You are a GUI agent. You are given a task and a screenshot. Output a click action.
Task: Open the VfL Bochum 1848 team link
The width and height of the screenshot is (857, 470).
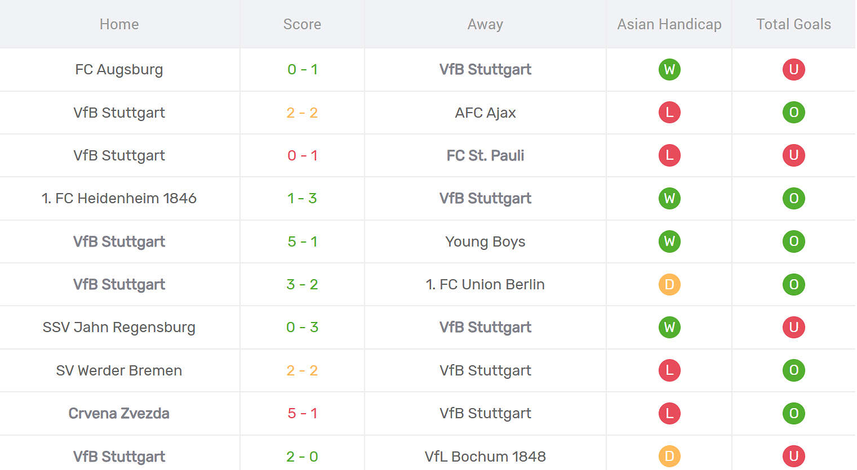(x=485, y=456)
